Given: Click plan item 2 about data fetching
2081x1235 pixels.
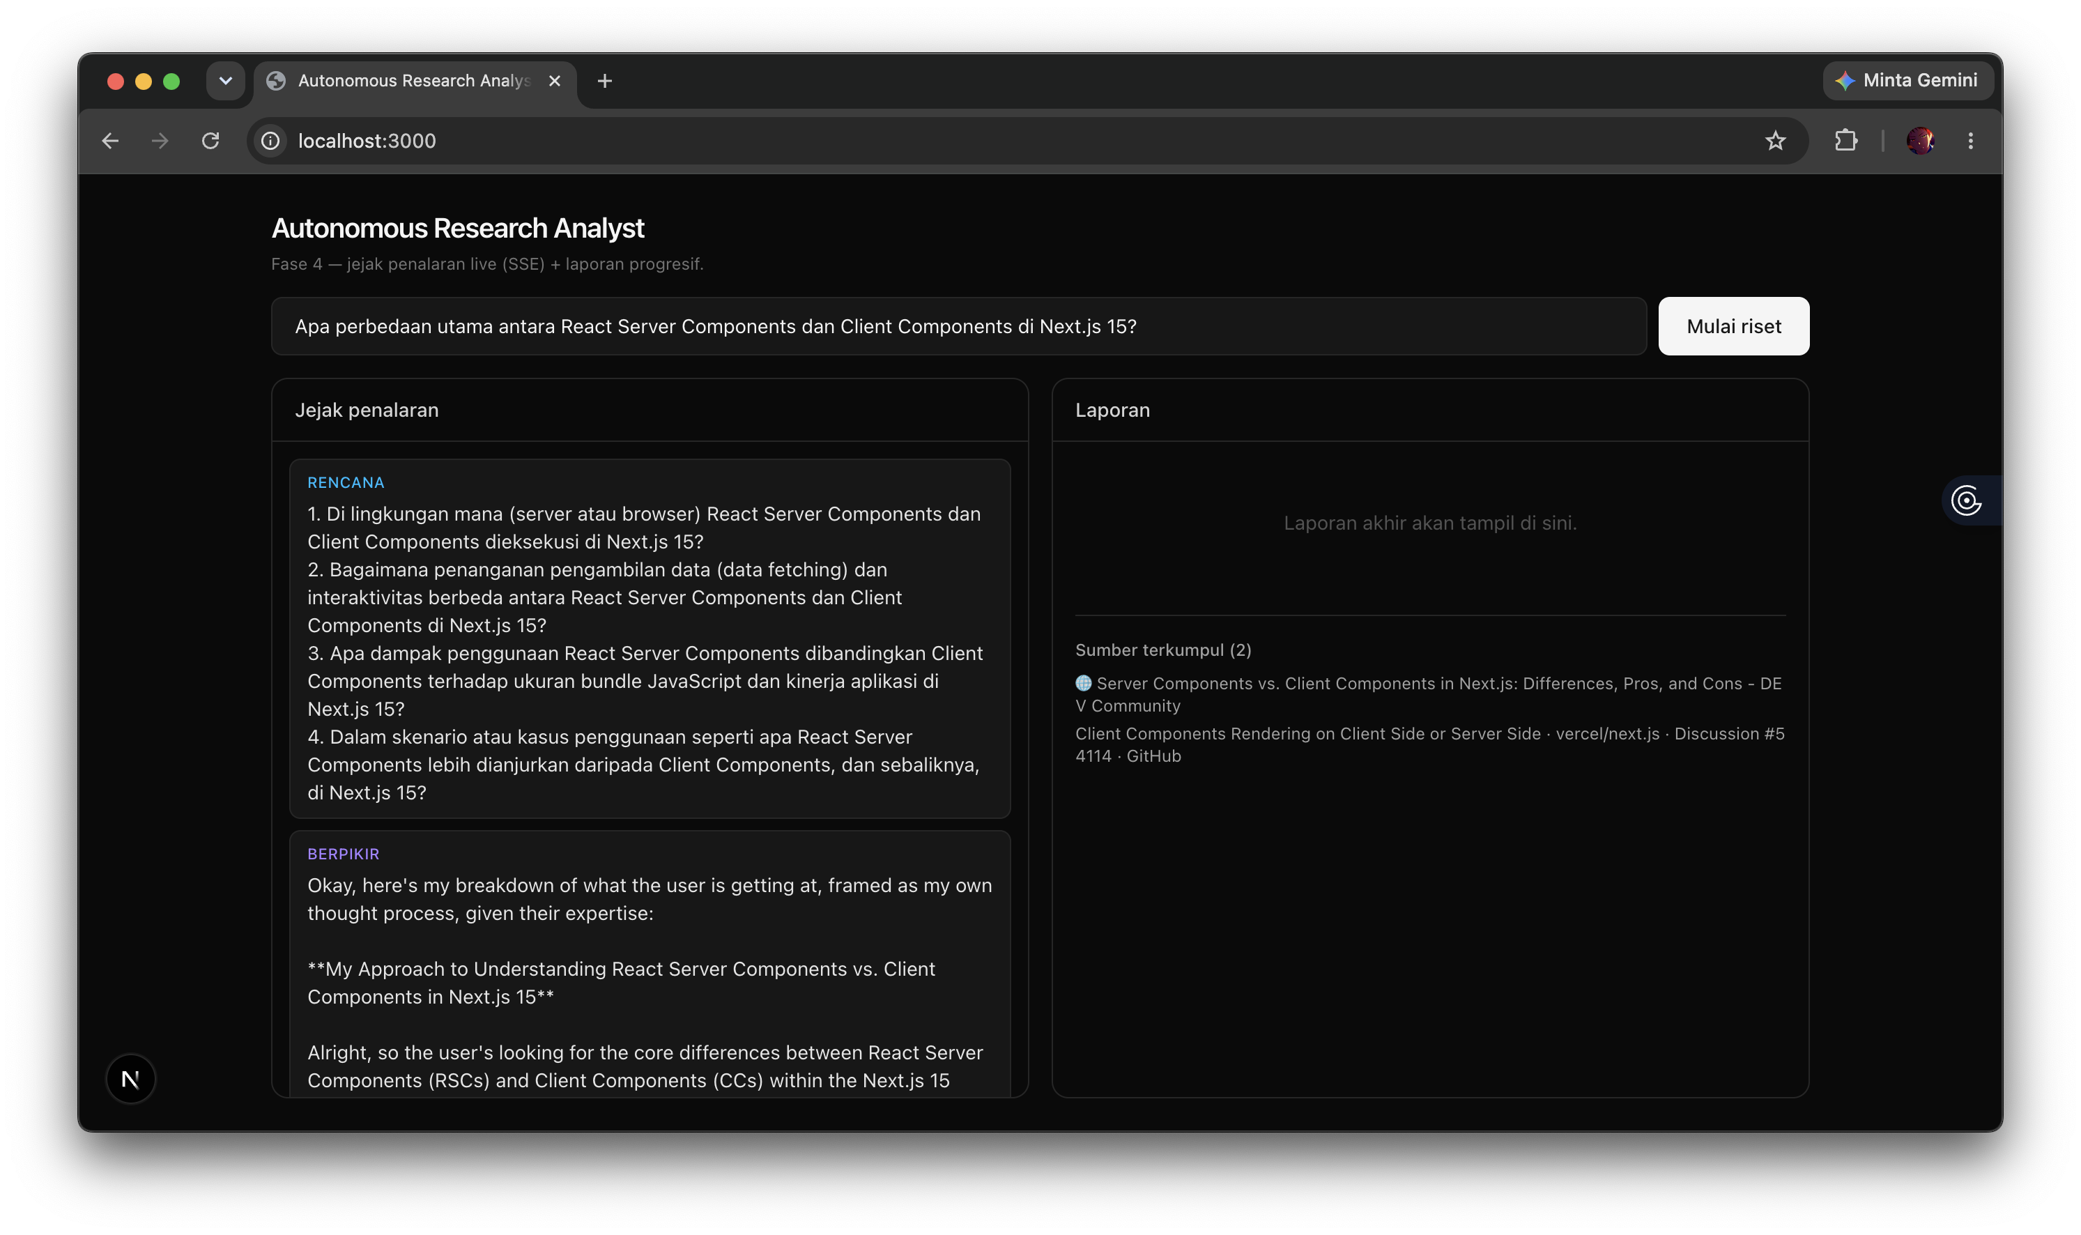Looking at the screenshot, I should click(x=605, y=597).
